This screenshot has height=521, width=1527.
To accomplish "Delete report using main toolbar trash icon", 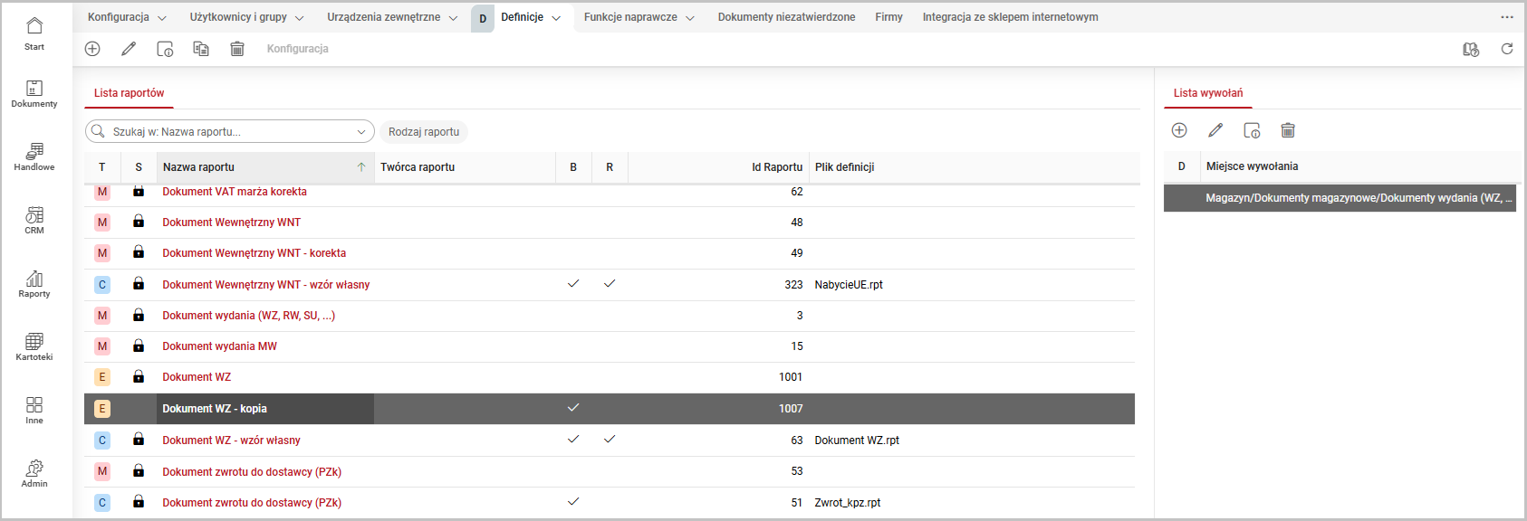I will pyautogui.click(x=237, y=49).
